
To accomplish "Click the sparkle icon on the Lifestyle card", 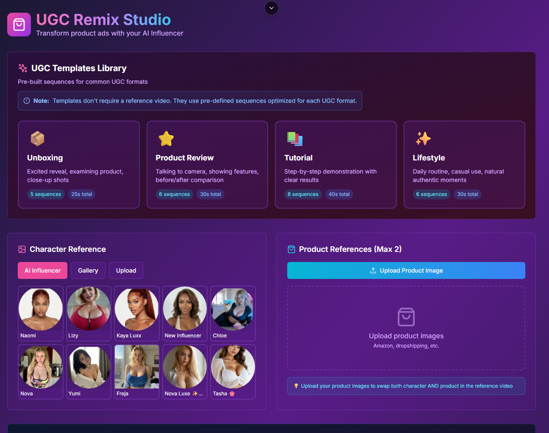I will coord(423,138).
